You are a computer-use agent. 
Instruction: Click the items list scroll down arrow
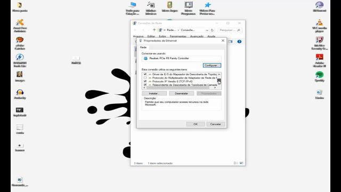coord(219,84)
